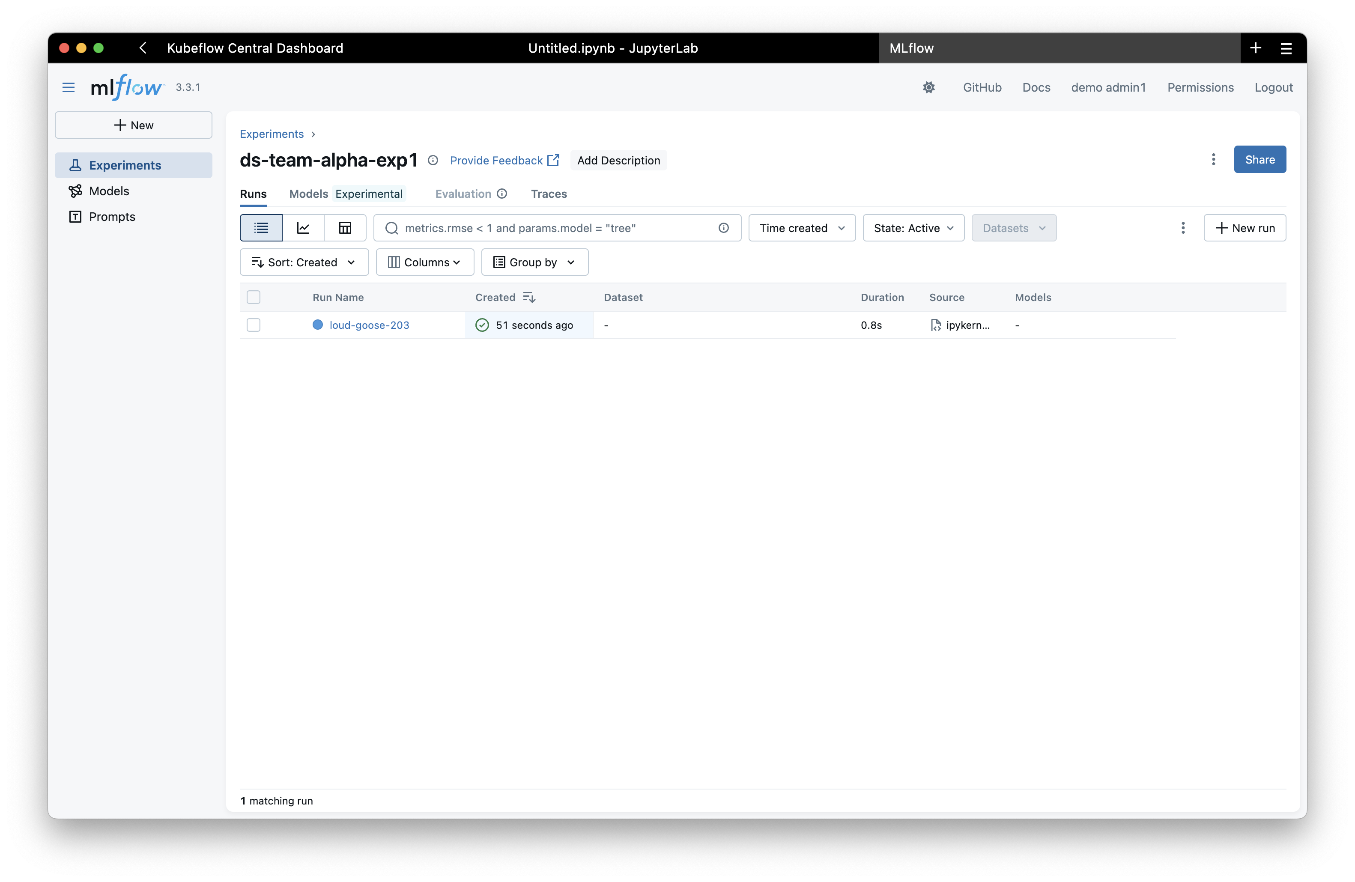Open the Time created filter dropdown
Image resolution: width=1355 pixels, height=882 pixels.
801,228
